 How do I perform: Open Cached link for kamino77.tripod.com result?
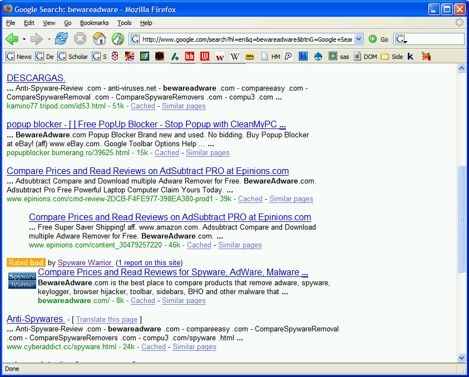pos(143,106)
